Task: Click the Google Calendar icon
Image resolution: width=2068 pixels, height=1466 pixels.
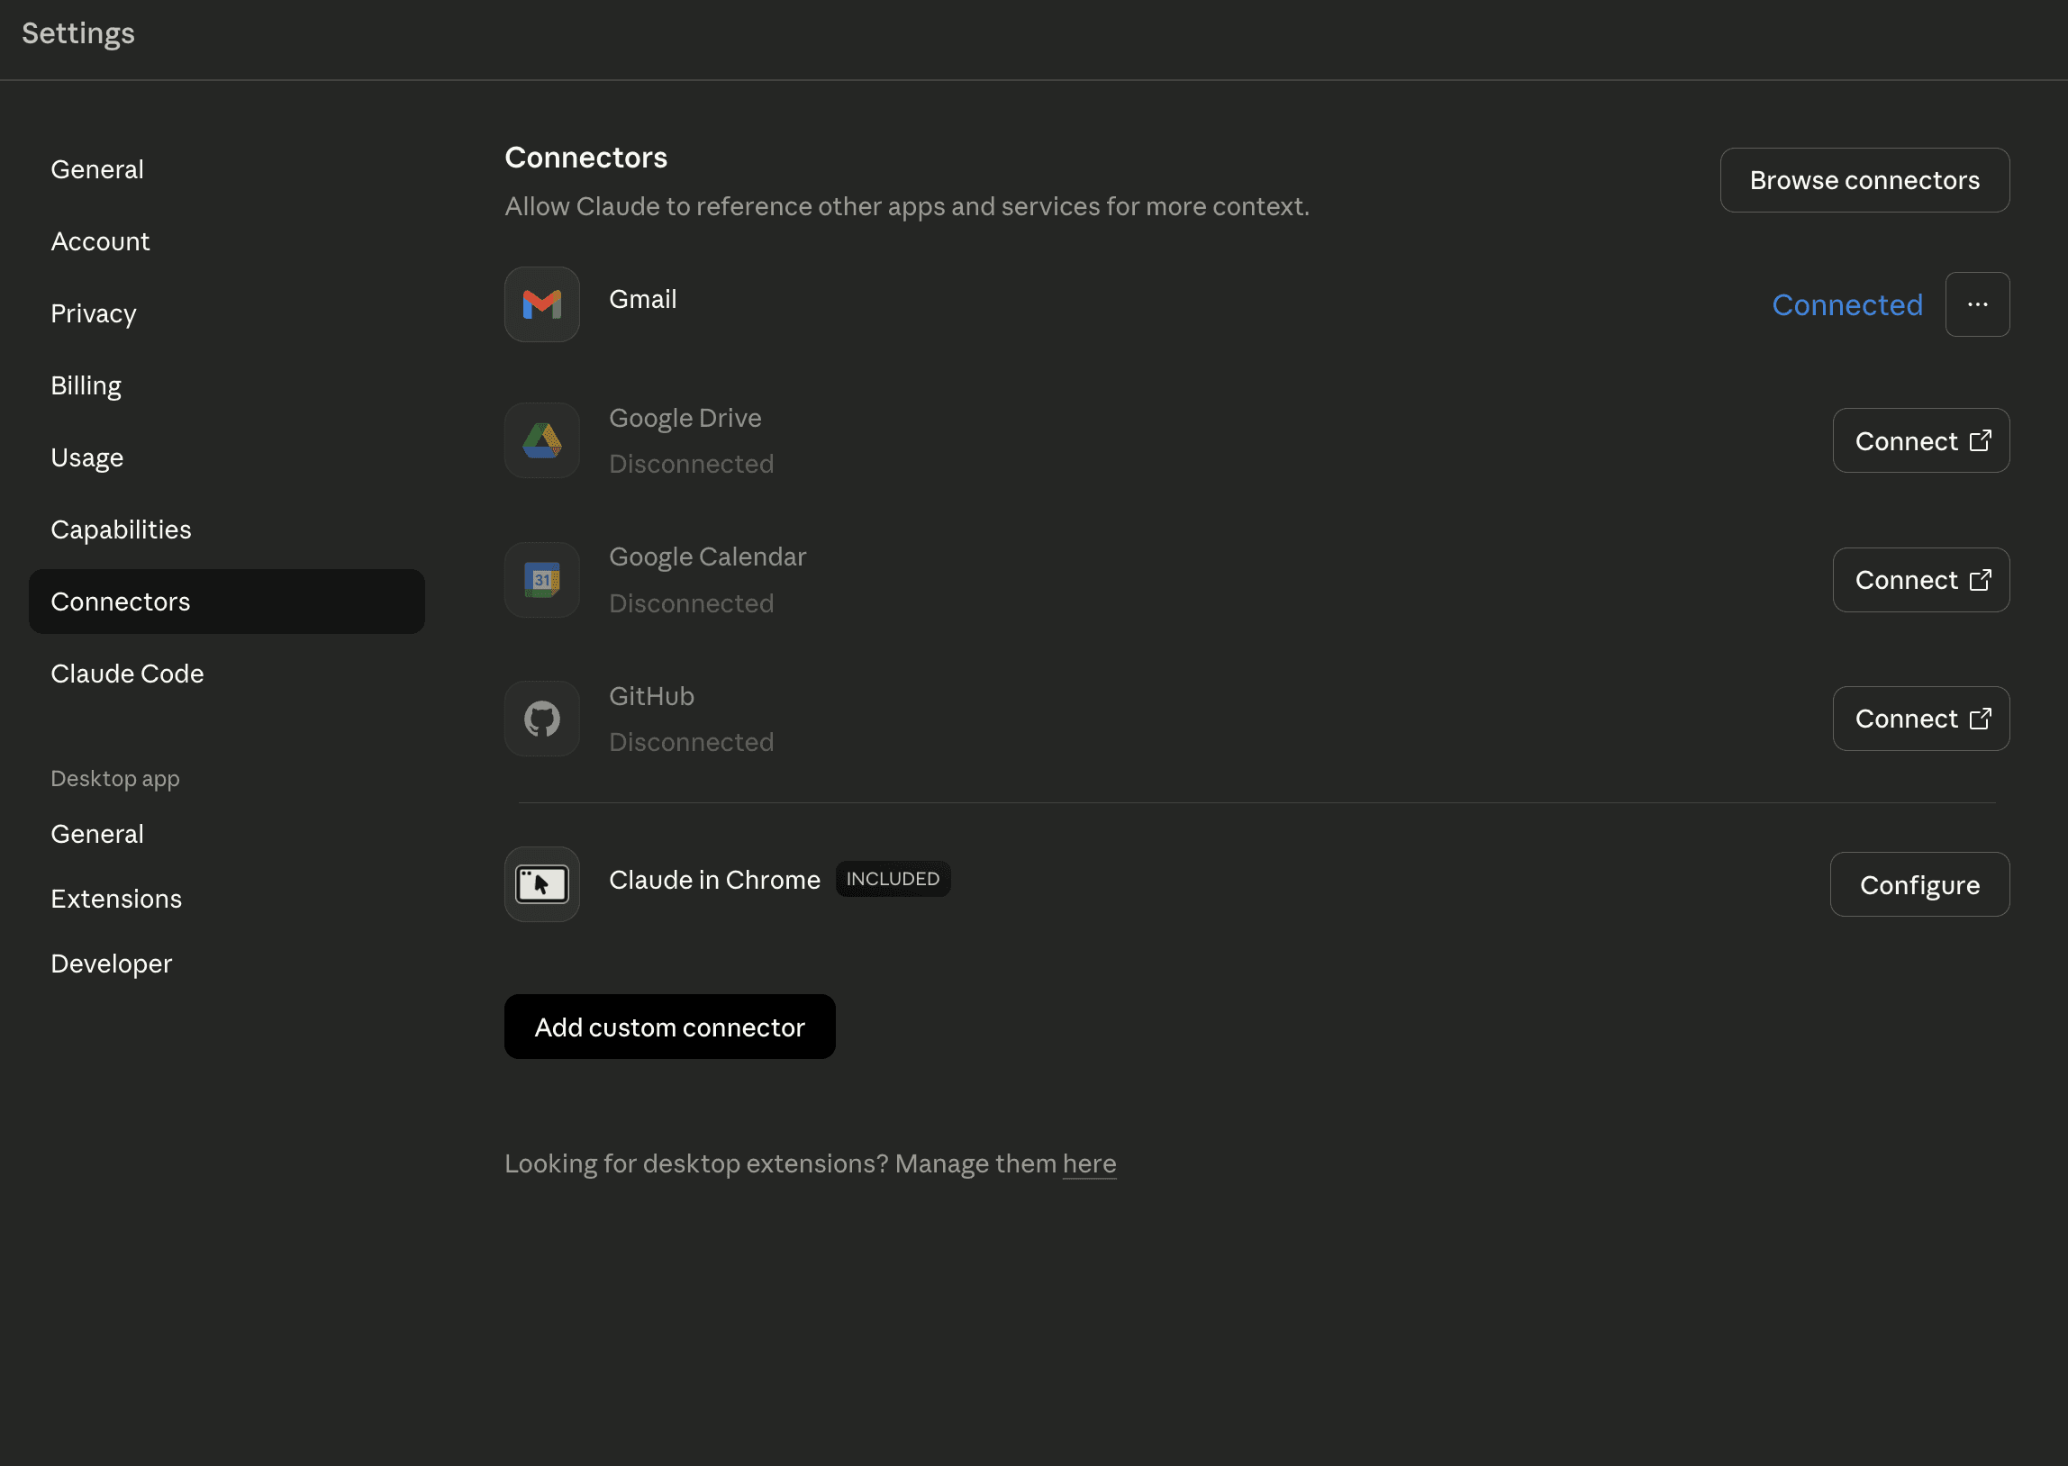Action: (x=541, y=580)
